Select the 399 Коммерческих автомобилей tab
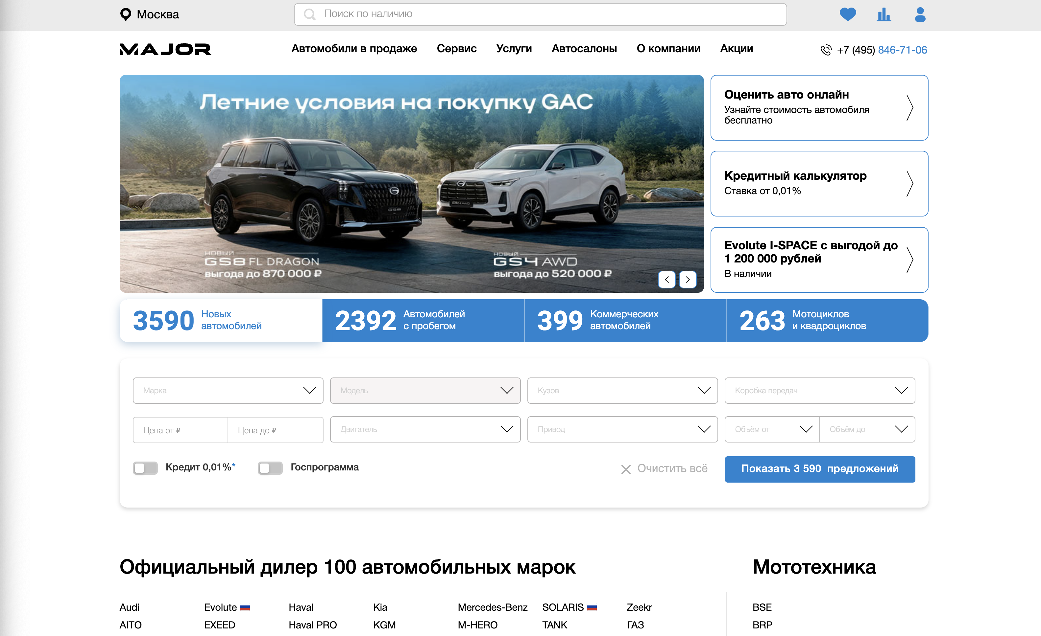Image resolution: width=1041 pixels, height=636 pixels. pyautogui.click(x=625, y=320)
